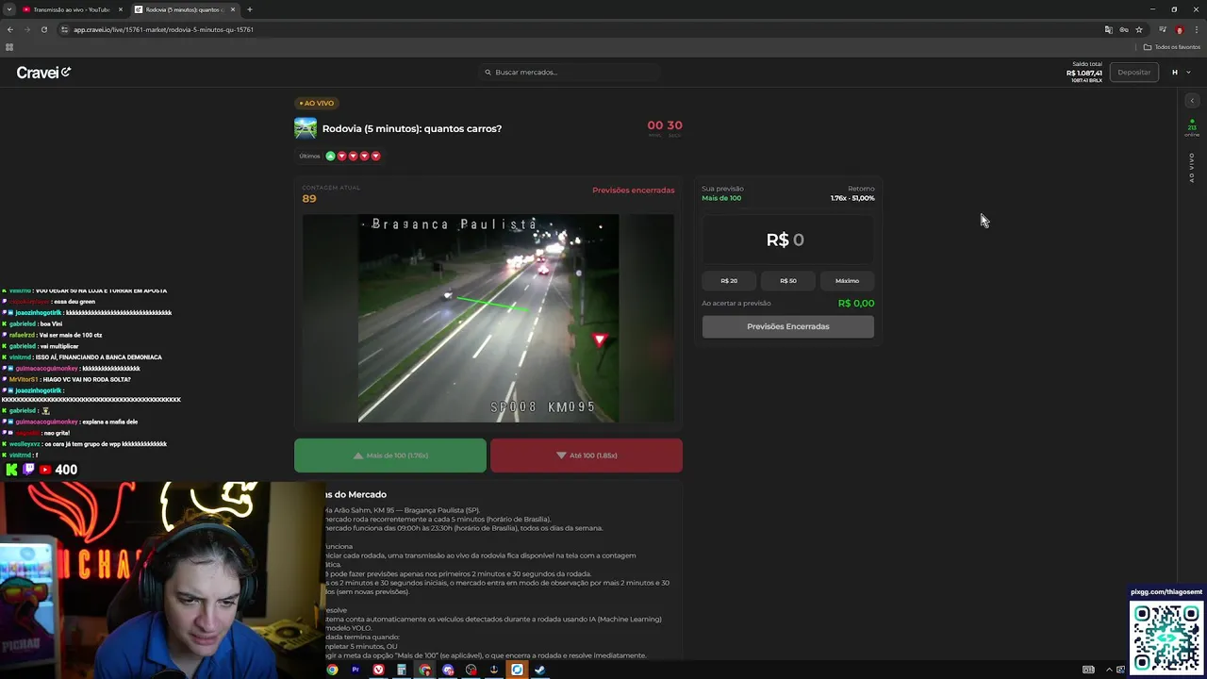Open a new browser tab
The width and height of the screenshot is (1207, 679).
pos(250,9)
